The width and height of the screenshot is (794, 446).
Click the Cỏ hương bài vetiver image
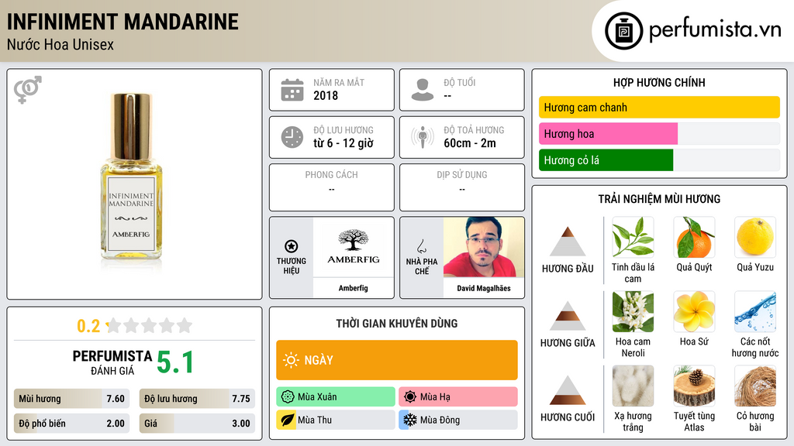755,386
